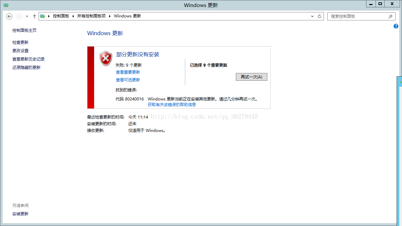Expand the arrow after 控制面板 breadcrumb
402x226 pixels.
(x=73, y=16)
